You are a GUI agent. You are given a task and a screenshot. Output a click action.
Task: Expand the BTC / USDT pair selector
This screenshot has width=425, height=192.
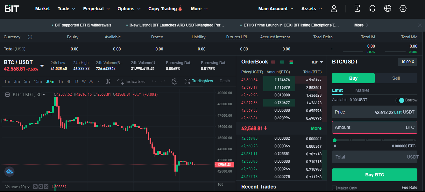(x=42, y=66)
